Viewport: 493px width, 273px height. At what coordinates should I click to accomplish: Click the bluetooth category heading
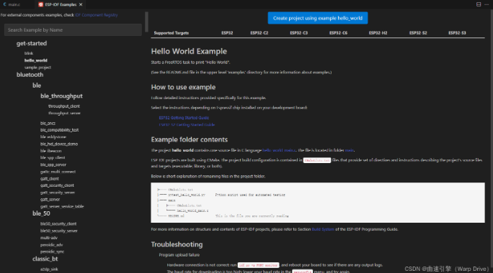[x=30, y=75]
